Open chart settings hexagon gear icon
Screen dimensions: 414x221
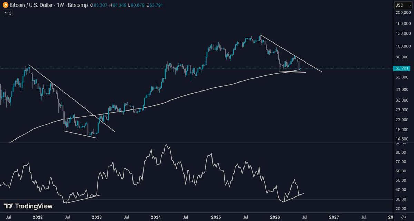point(404,217)
